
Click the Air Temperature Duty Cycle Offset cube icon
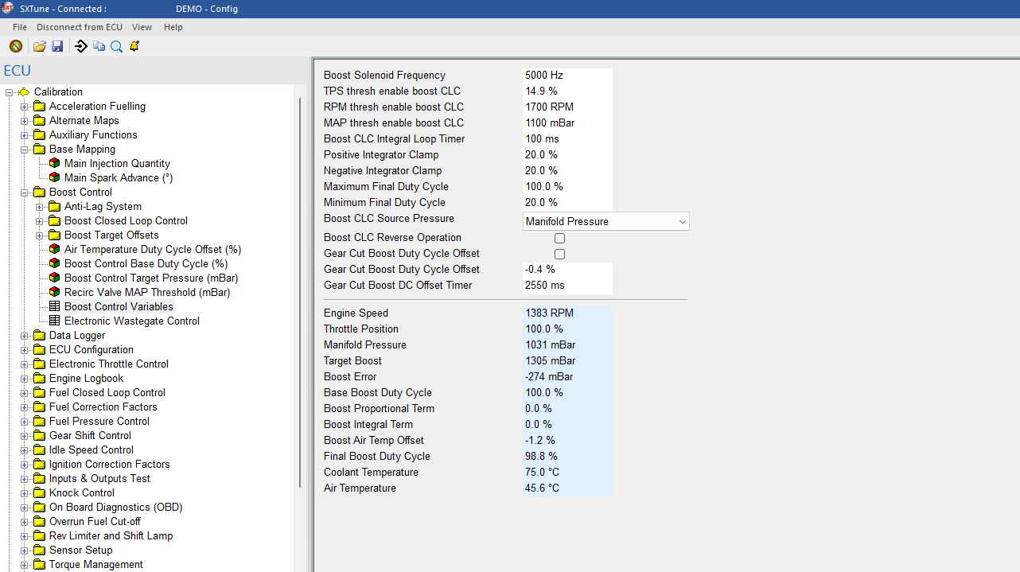click(54, 249)
